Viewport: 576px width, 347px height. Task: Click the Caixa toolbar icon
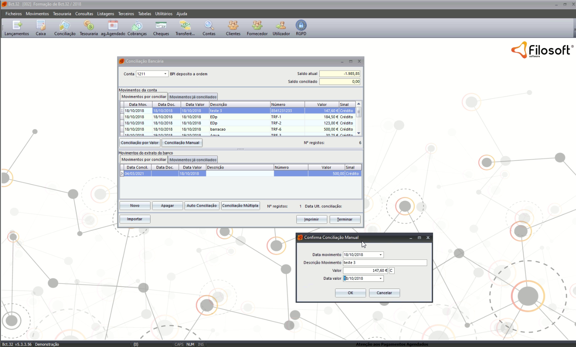coord(40,26)
